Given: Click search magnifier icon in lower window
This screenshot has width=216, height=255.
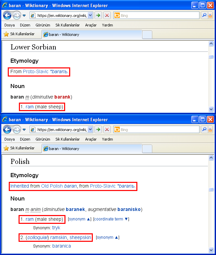Looking at the screenshot, I should (205, 130).
